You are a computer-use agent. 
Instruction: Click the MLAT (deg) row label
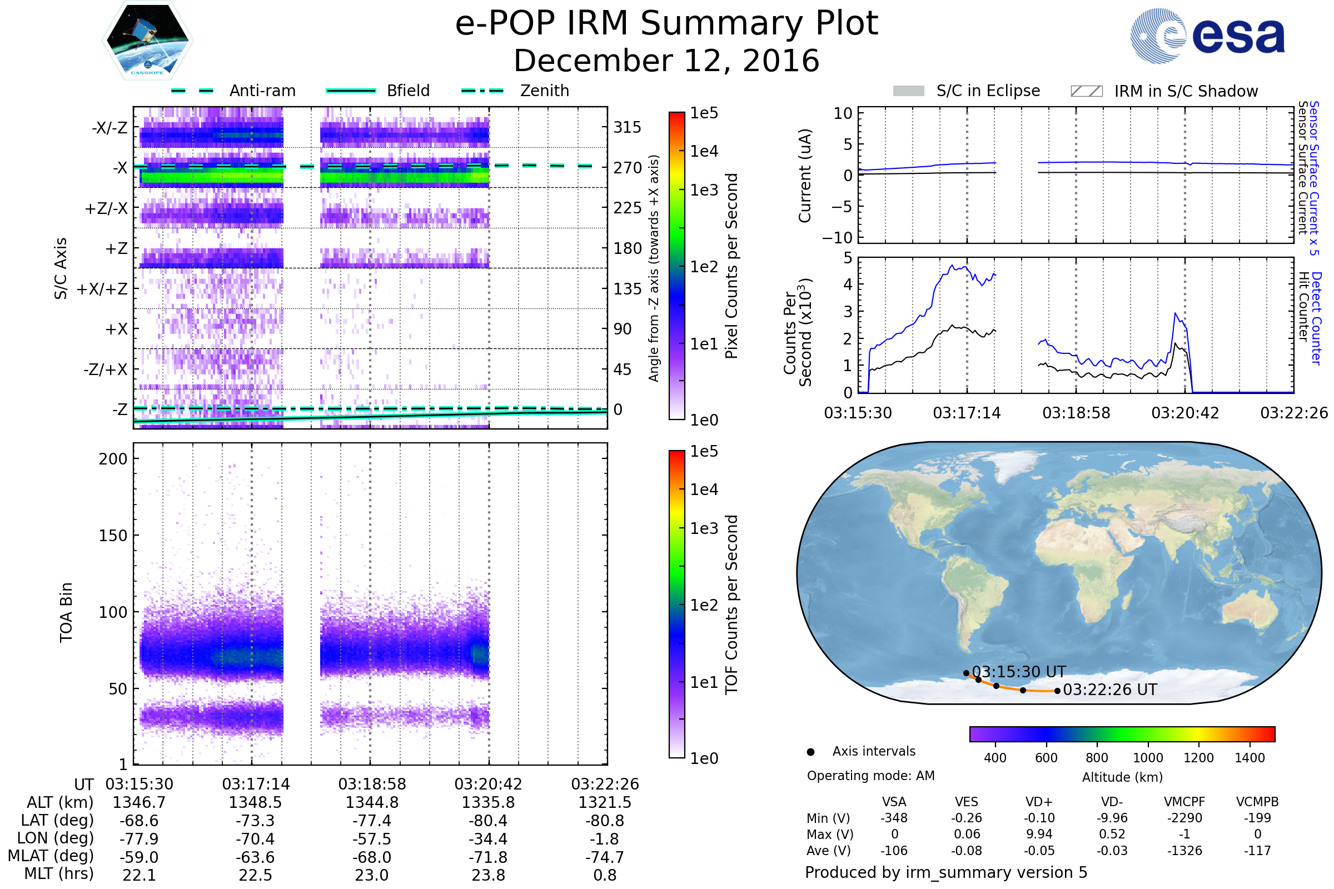pos(51,856)
